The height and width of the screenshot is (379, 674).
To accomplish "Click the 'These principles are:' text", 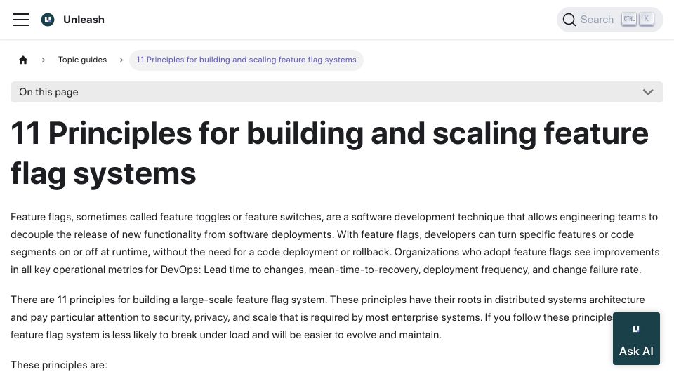I will point(59,365).
